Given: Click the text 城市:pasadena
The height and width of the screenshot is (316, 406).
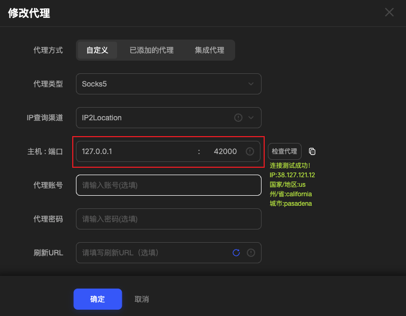Looking at the screenshot, I should coord(291,204).
